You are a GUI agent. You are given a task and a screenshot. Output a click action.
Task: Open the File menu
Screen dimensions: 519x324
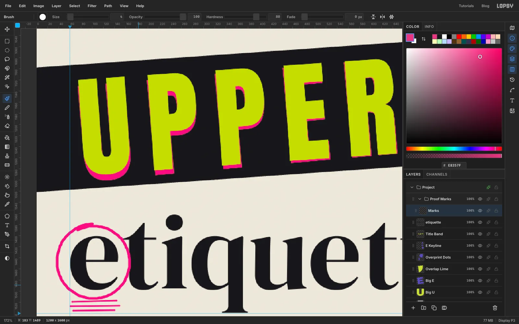8,6
